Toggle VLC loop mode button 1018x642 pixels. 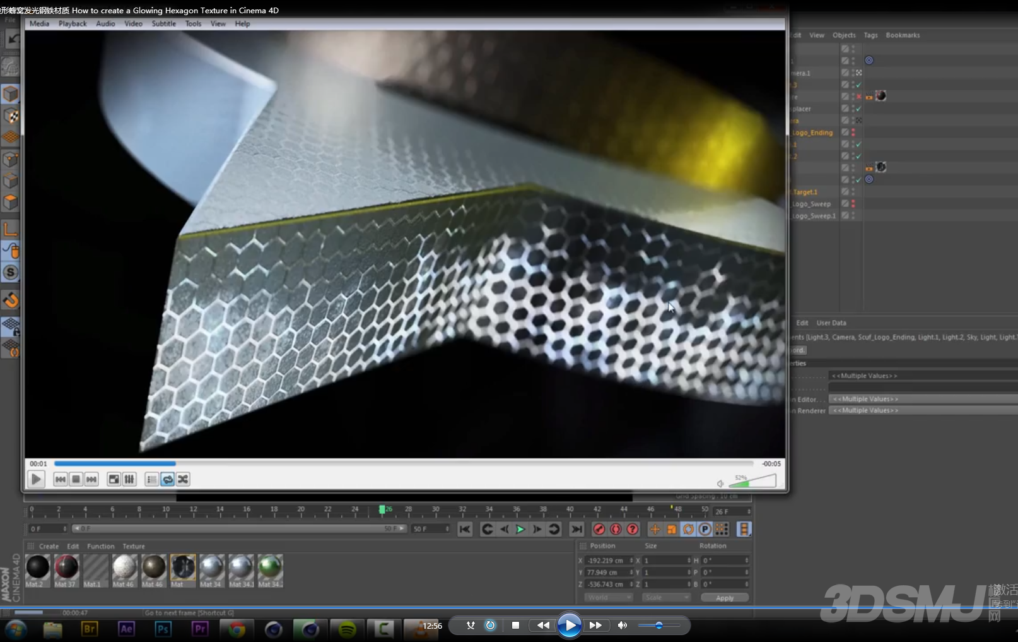click(x=167, y=480)
